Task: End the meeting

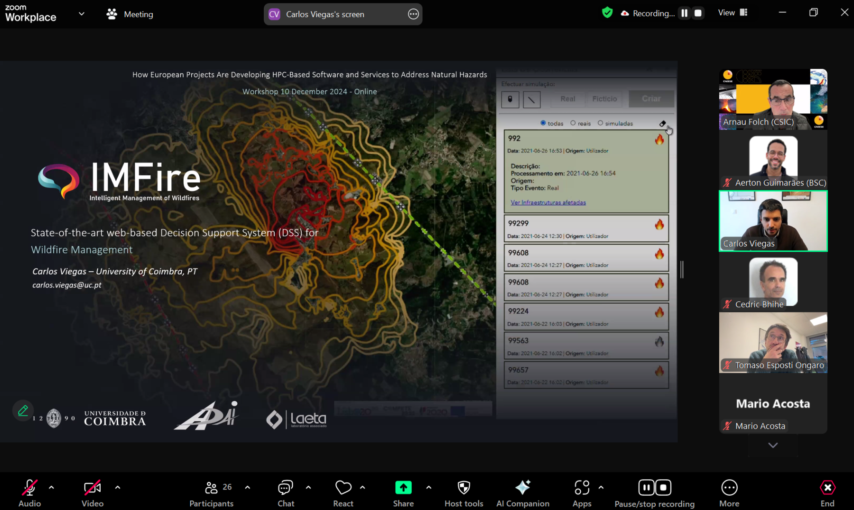Action: pyautogui.click(x=827, y=492)
